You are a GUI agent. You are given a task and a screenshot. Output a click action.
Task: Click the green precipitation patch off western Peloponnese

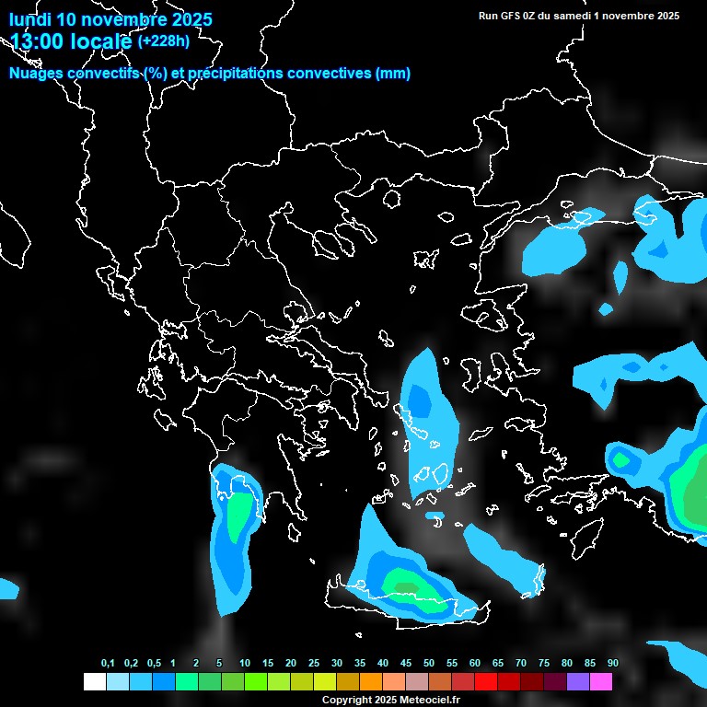pyautogui.click(x=239, y=517)
